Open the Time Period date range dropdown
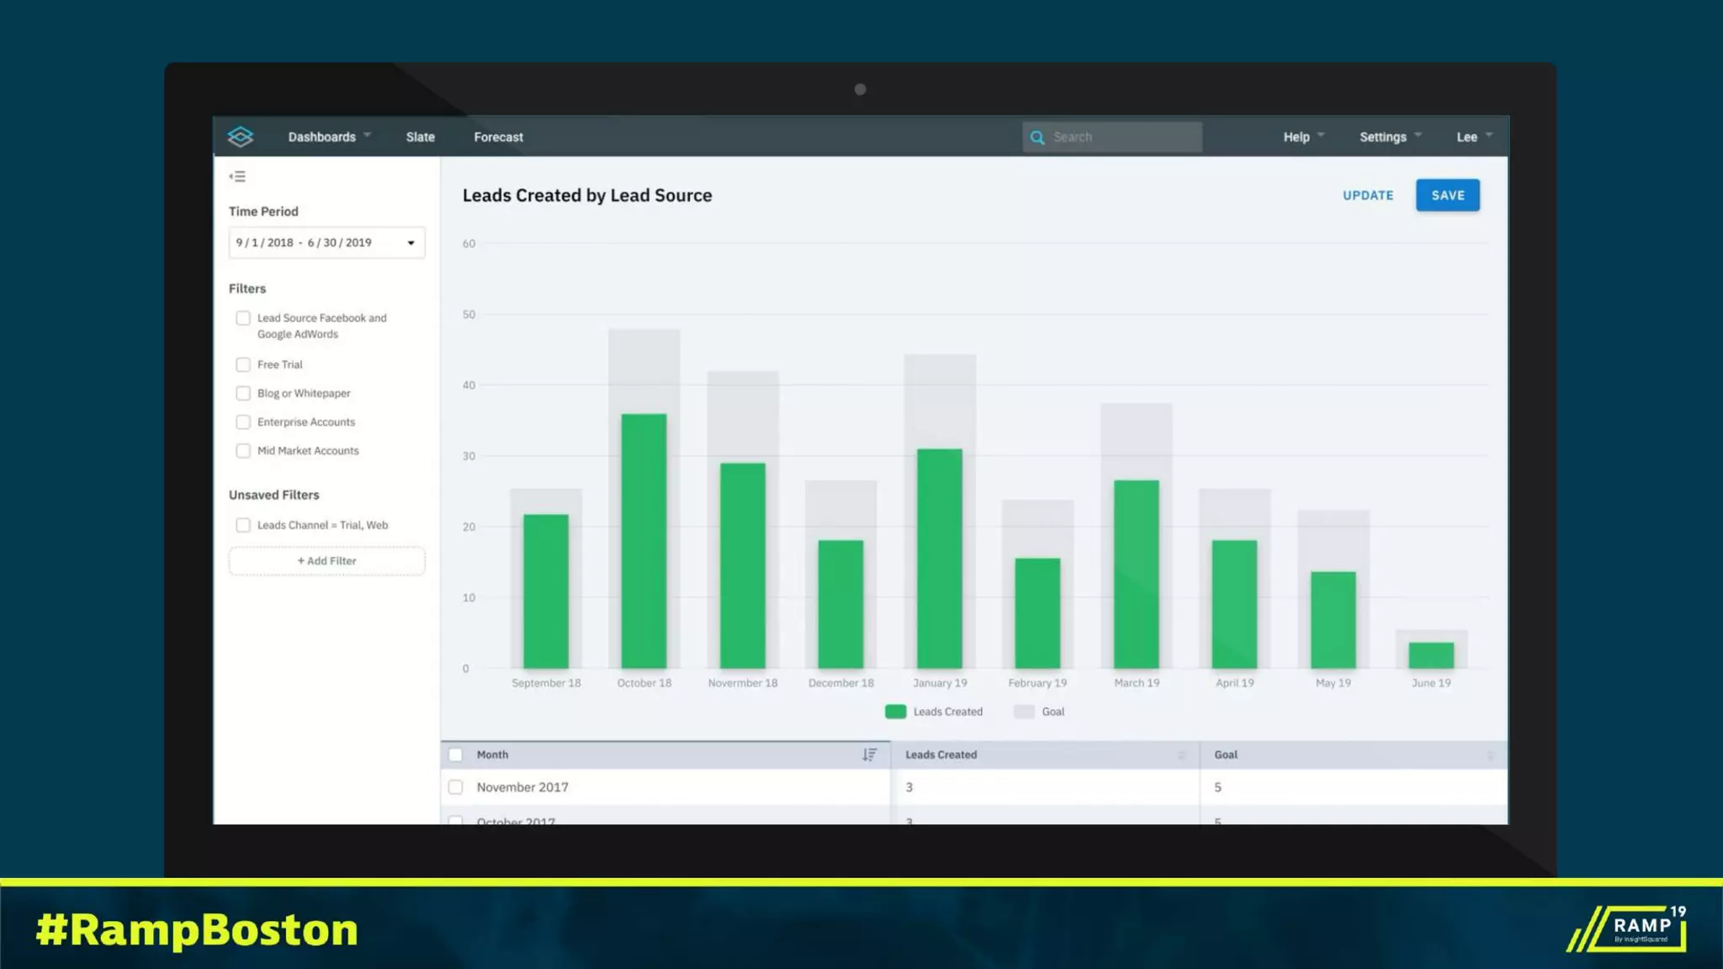The width and height of the screenshot is (1723, 969). [326, 243]
